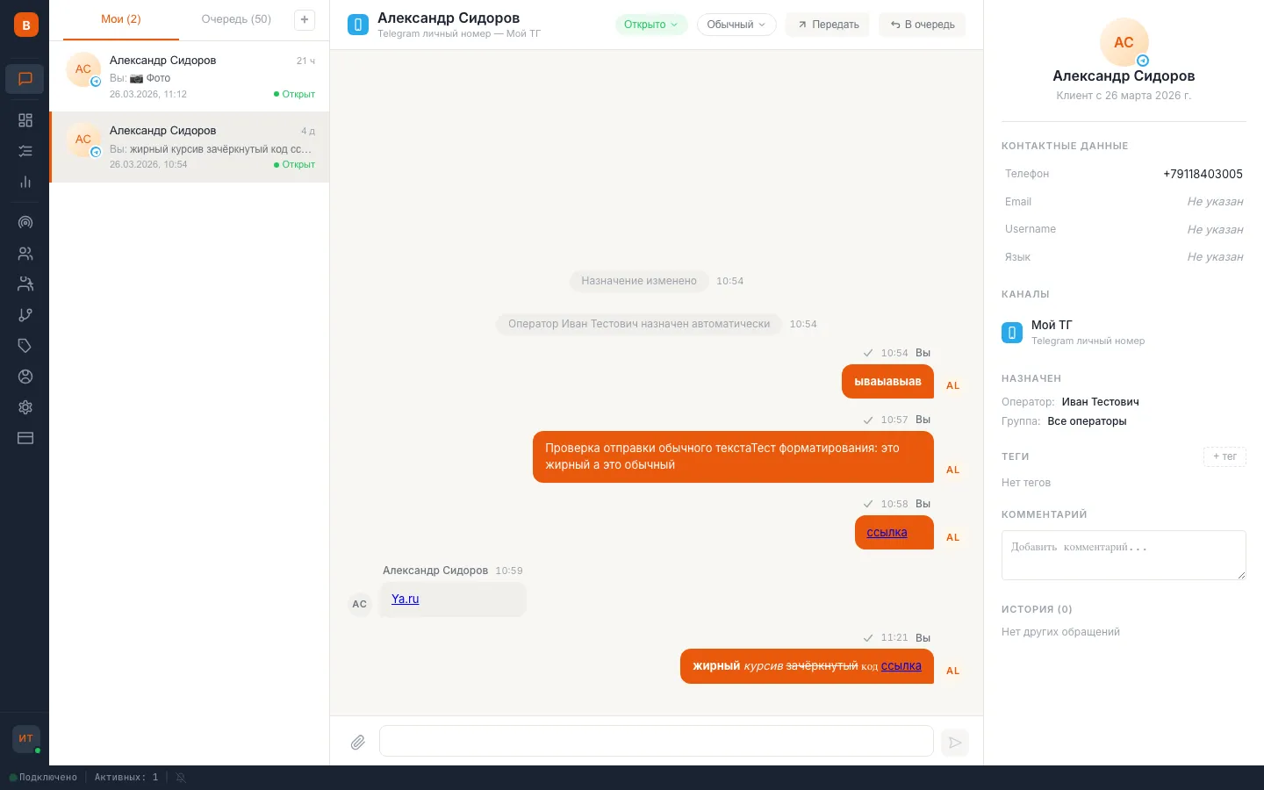Click the Активных: 1 status entry
The image size is (1264, 790).
point(126,778)
